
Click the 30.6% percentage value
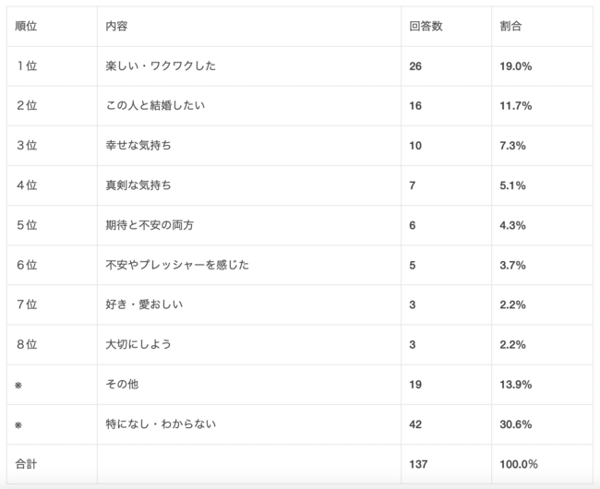[x=515, y=423]
